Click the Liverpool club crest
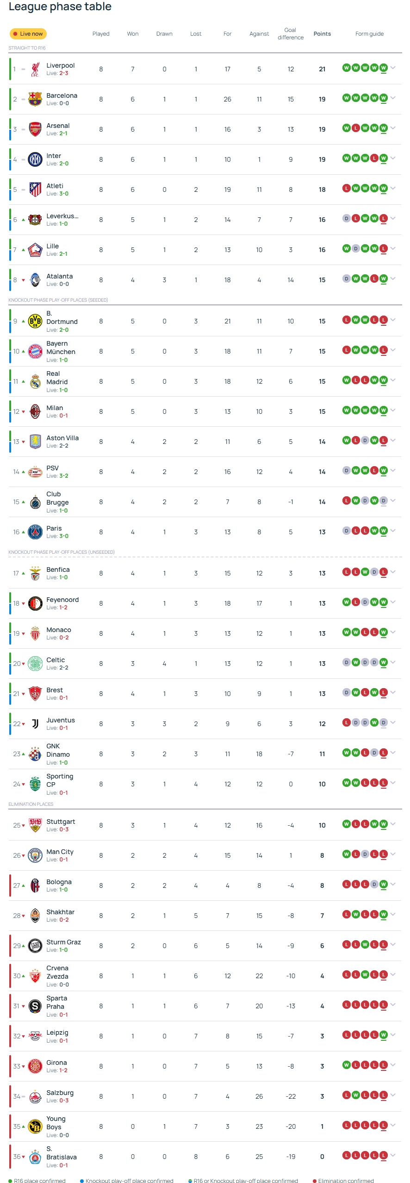The width and height of the screenshot is (410, 1183). 35,69
